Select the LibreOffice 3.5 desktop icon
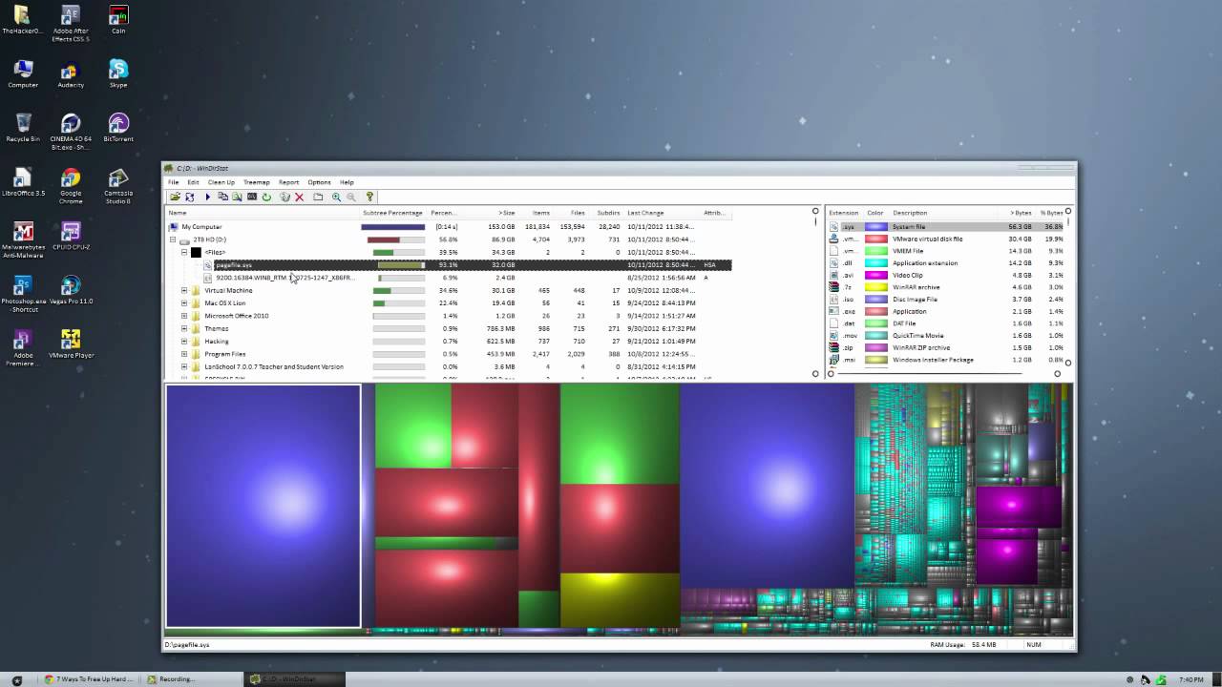Screen dimensions: 1222x687 coord(23,182)
